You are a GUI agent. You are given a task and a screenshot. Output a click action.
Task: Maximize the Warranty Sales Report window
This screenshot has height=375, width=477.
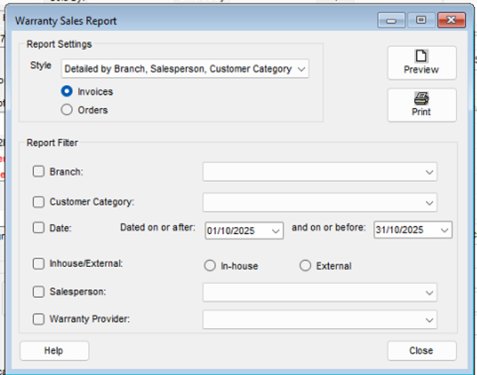(x=421, y=21)
